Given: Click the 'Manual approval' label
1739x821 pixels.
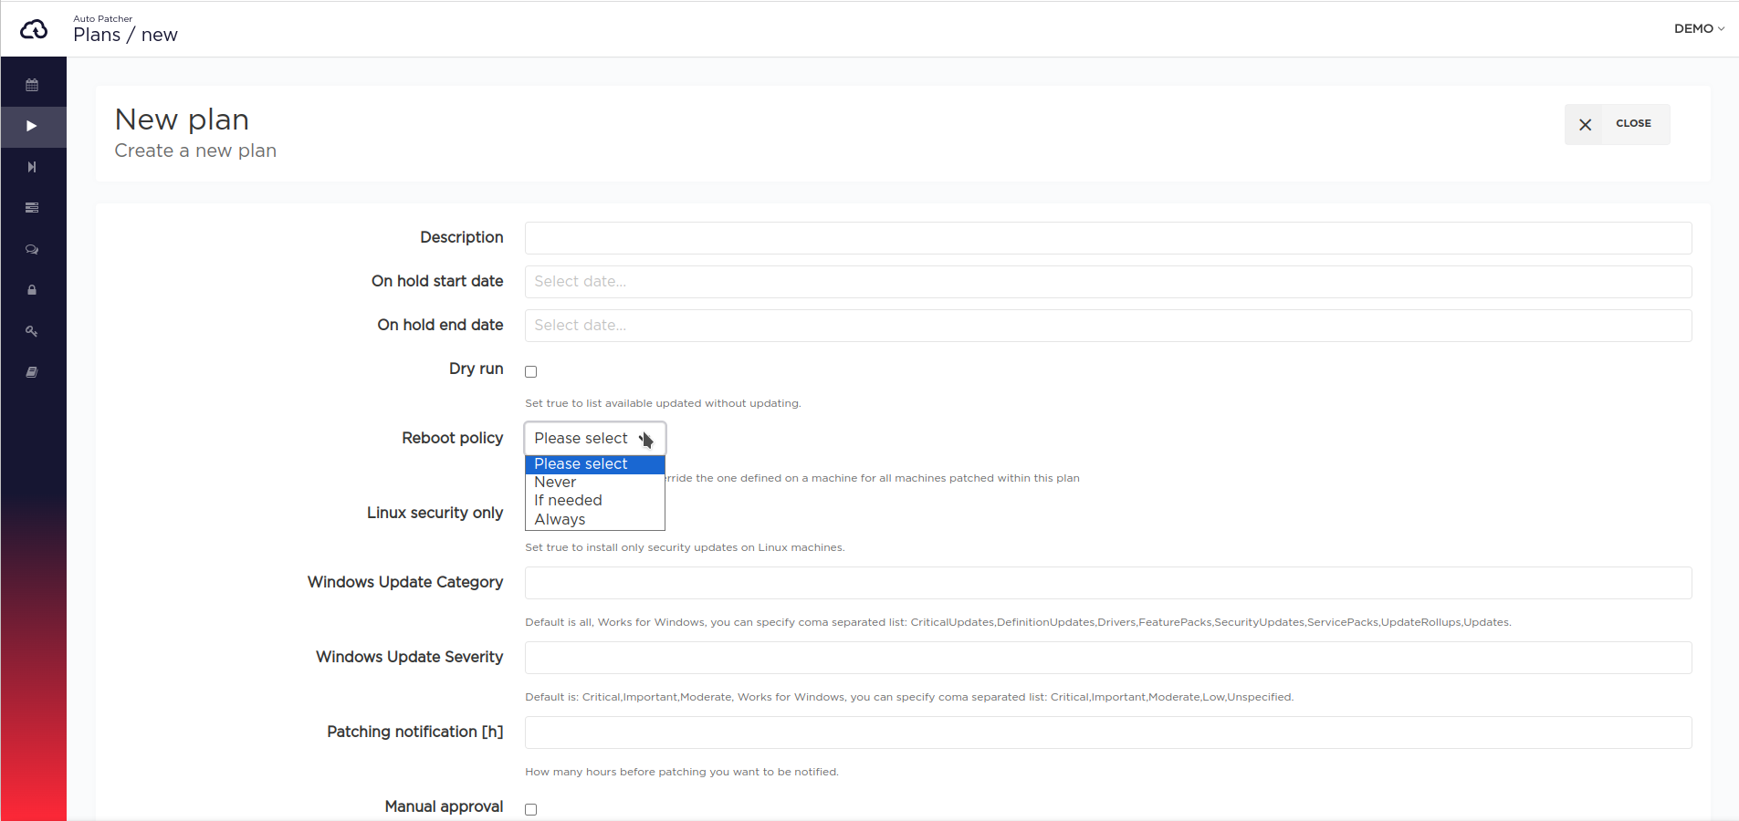Looking at the screenshot, I should (x=444, y=806).
